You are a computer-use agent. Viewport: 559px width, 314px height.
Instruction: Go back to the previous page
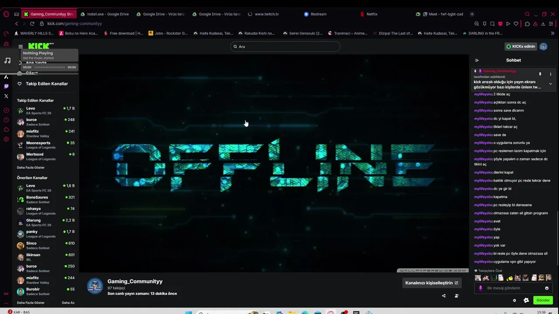pos(17,24)
